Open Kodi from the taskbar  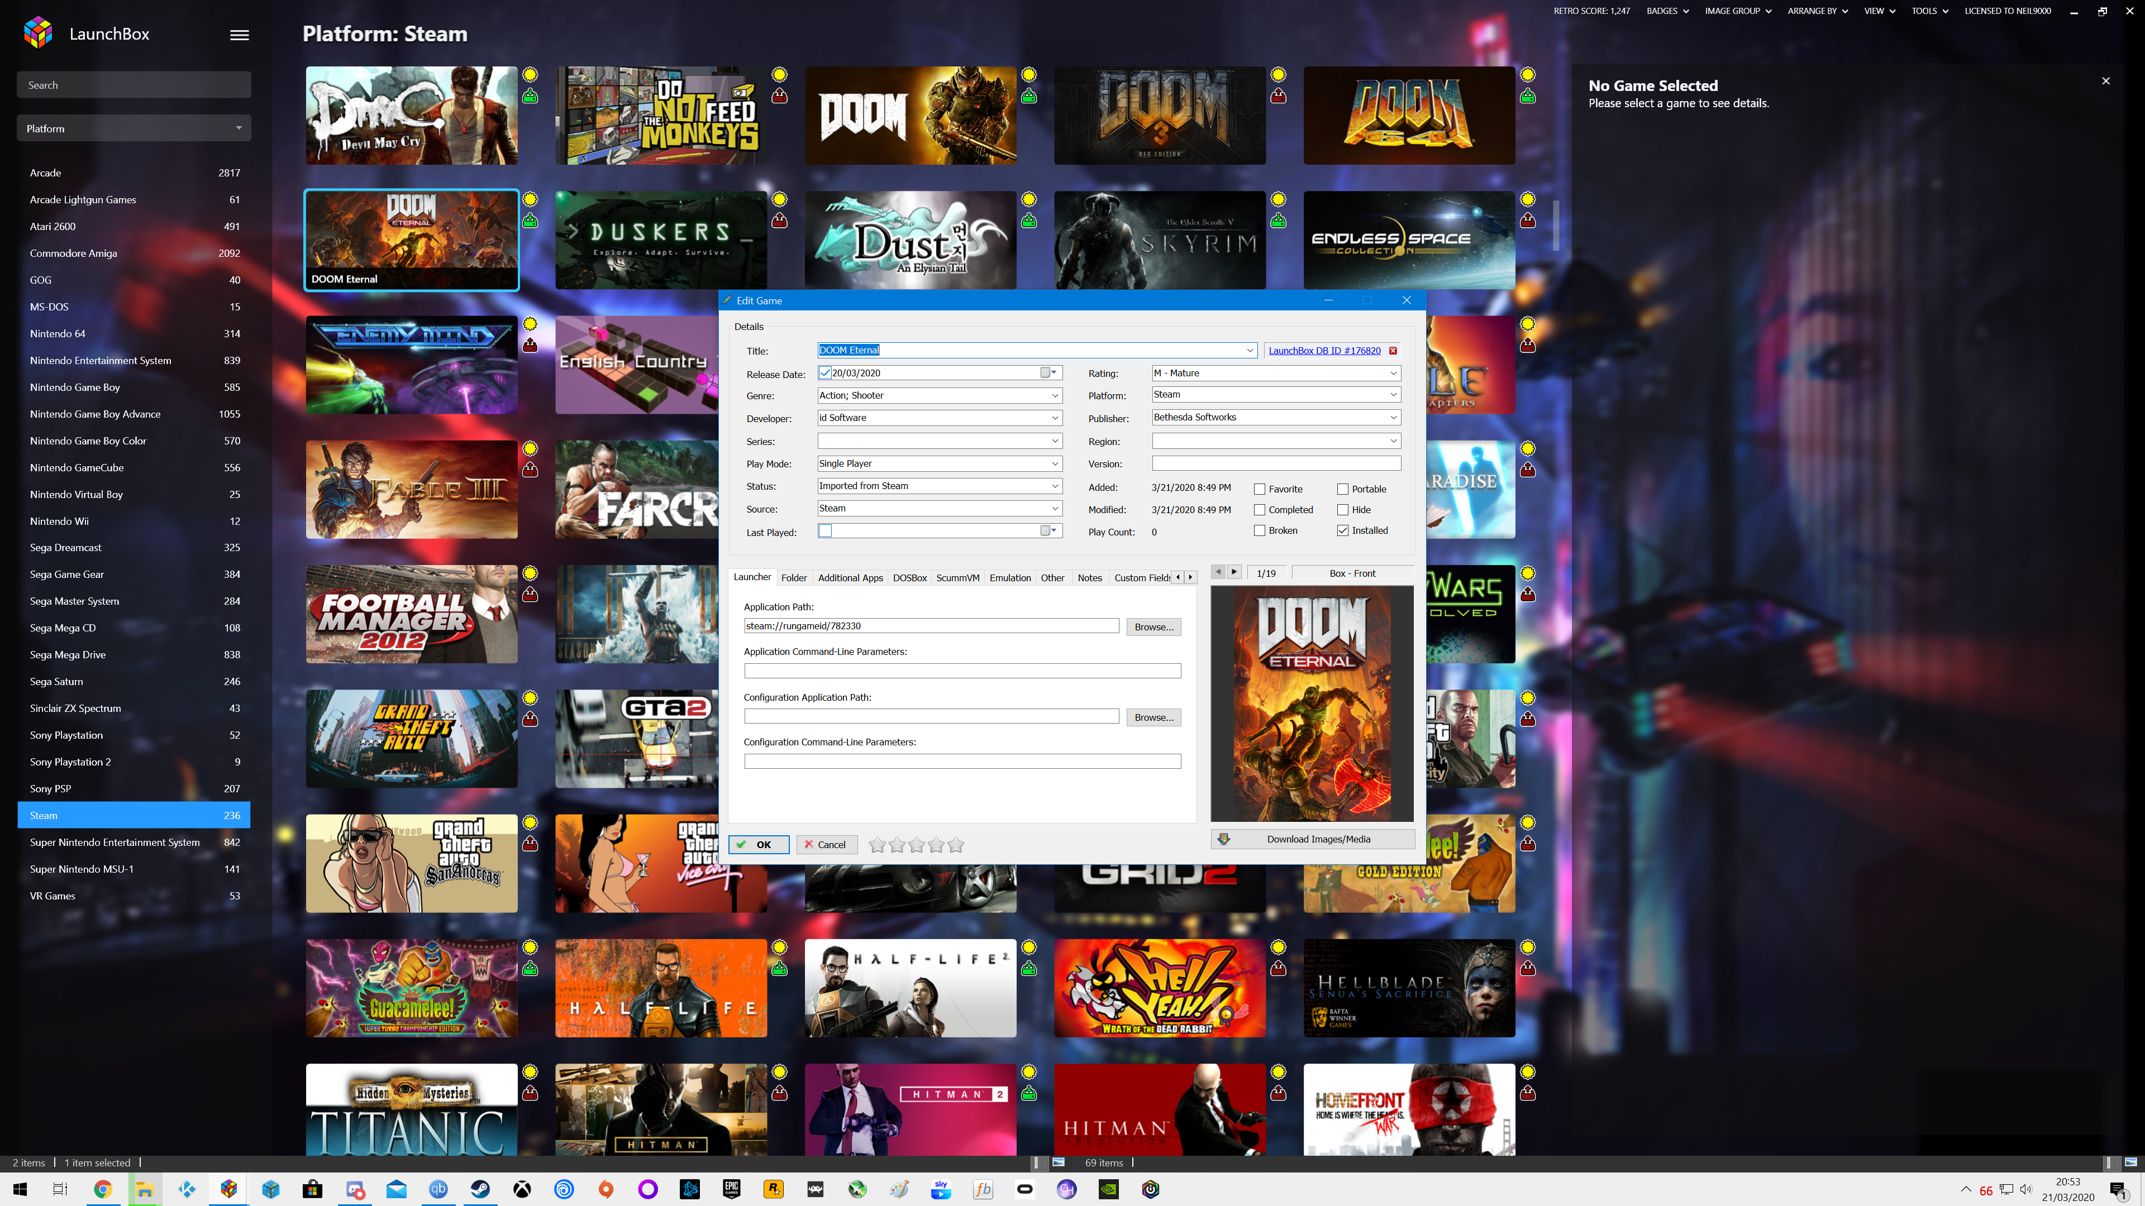pos(187,1189)
